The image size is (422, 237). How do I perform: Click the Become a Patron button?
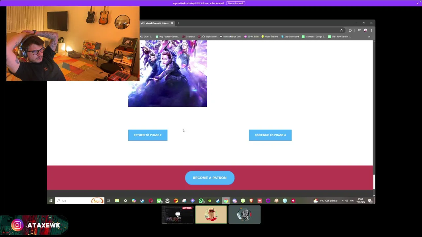[210, 178]
